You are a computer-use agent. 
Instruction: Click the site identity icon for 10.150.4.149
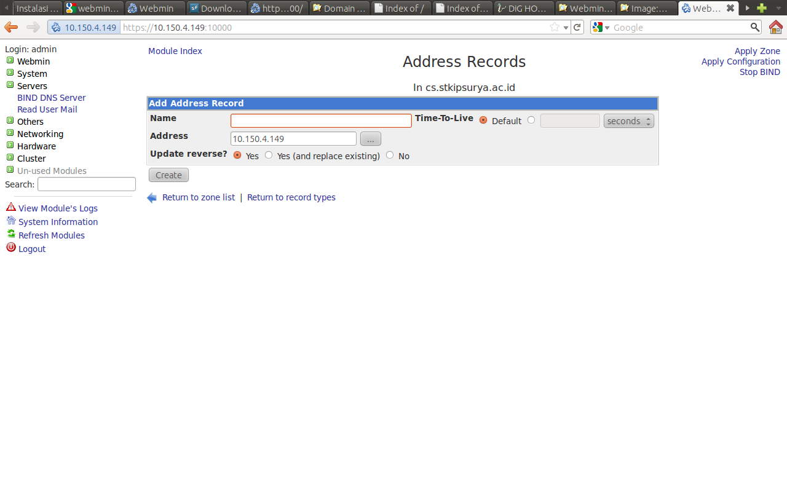(x=83, y=27)
